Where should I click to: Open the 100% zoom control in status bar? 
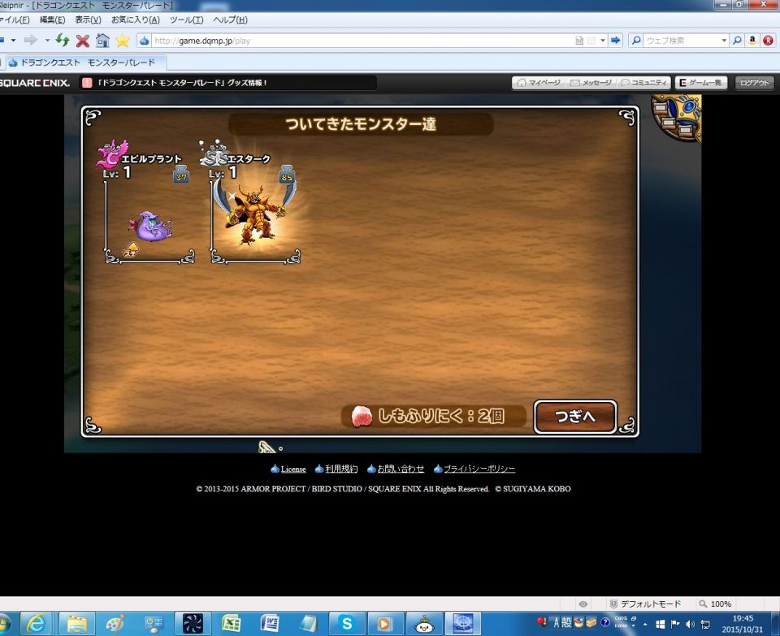click(715, 604)
